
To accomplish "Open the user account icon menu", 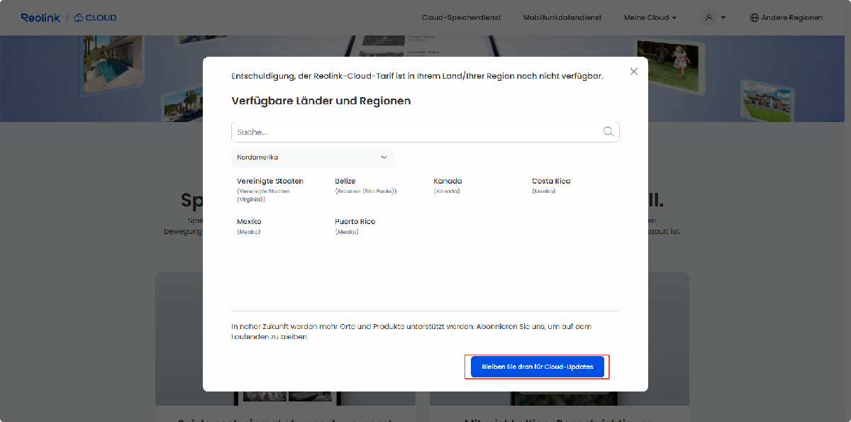I will pyautogui.click(x=713, y=18).
